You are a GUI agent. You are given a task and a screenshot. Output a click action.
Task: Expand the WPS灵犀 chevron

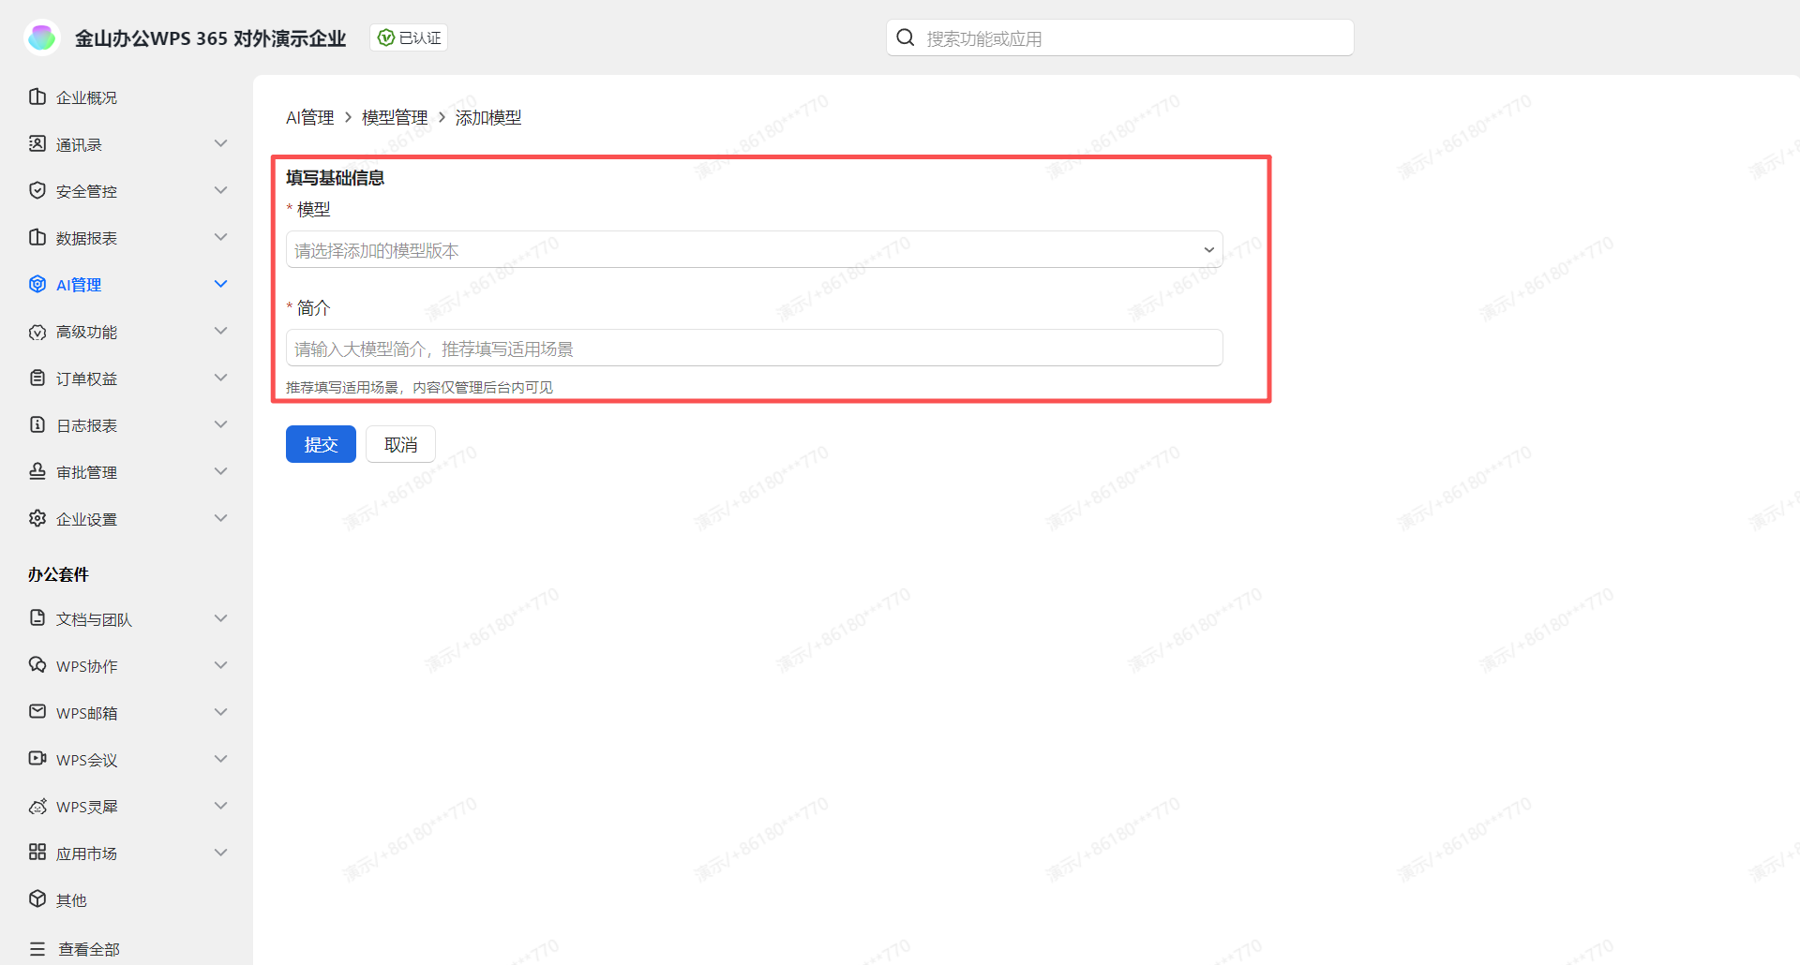click(x=221, y=806)
